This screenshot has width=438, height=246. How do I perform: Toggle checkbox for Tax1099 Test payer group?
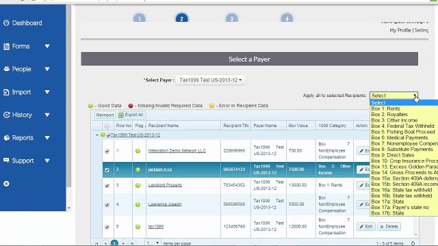[108, 135]
